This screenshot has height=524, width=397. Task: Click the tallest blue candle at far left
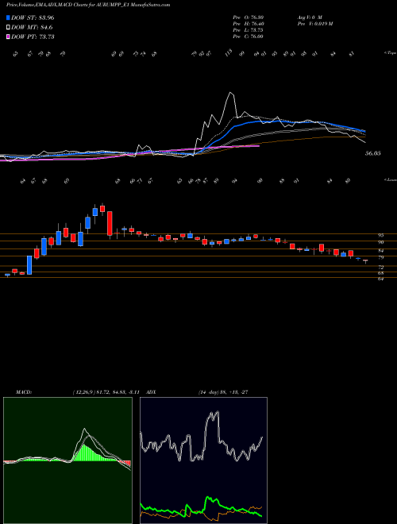pyautogui.click(x=29, y=265)
